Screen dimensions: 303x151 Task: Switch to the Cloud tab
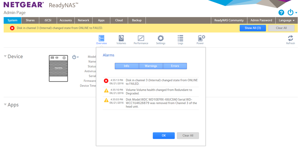(x=119, y=20)
